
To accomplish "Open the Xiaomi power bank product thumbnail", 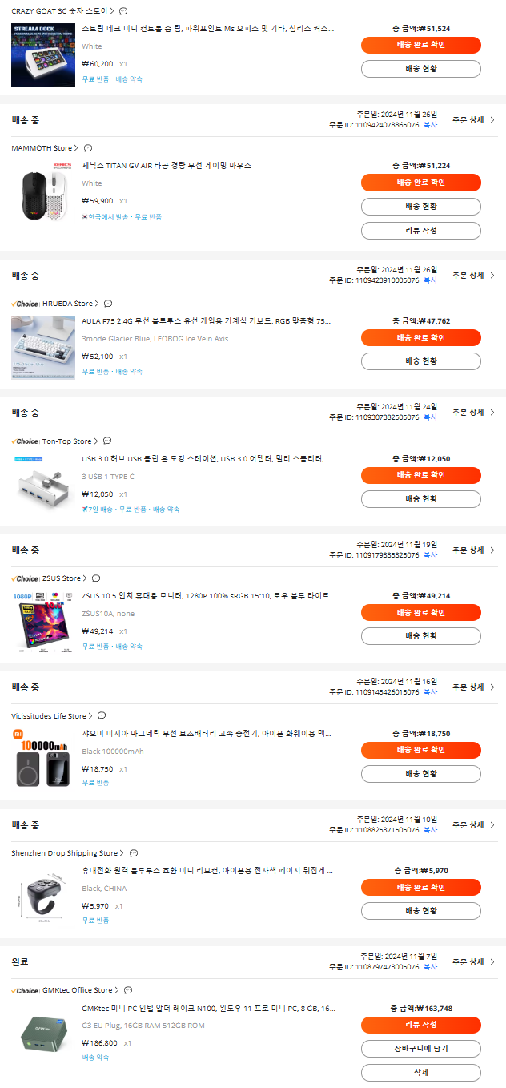I will click(43, 759).
